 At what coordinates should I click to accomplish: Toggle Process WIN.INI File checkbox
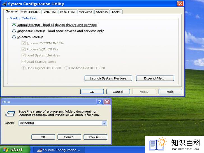point(24,49)
